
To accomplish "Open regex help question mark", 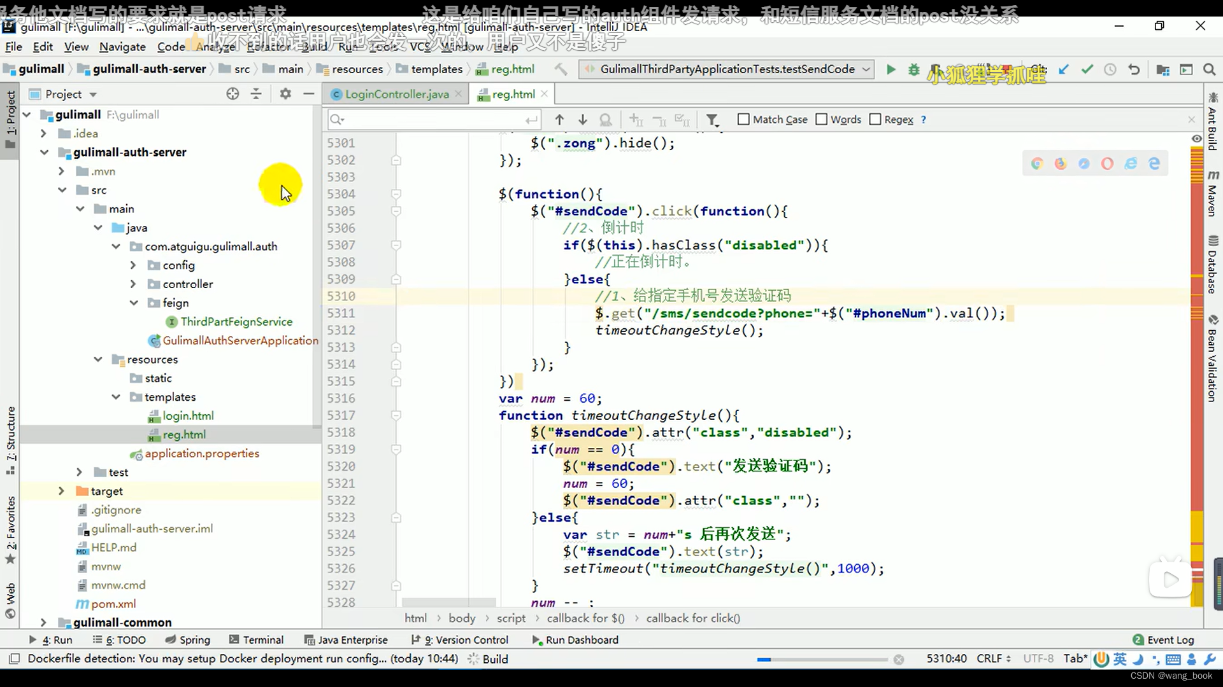I will [924, 120].
